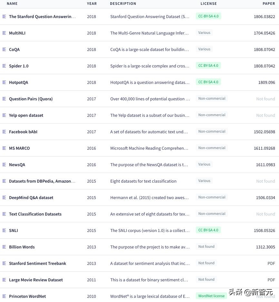Open the PDF link for Stanford Sentiment Treebank

(x=271, y=263)
